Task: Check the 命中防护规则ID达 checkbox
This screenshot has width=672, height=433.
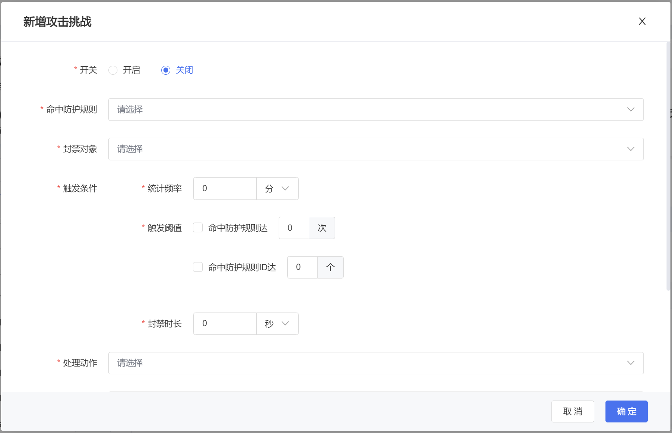Action: click(198, 267)
